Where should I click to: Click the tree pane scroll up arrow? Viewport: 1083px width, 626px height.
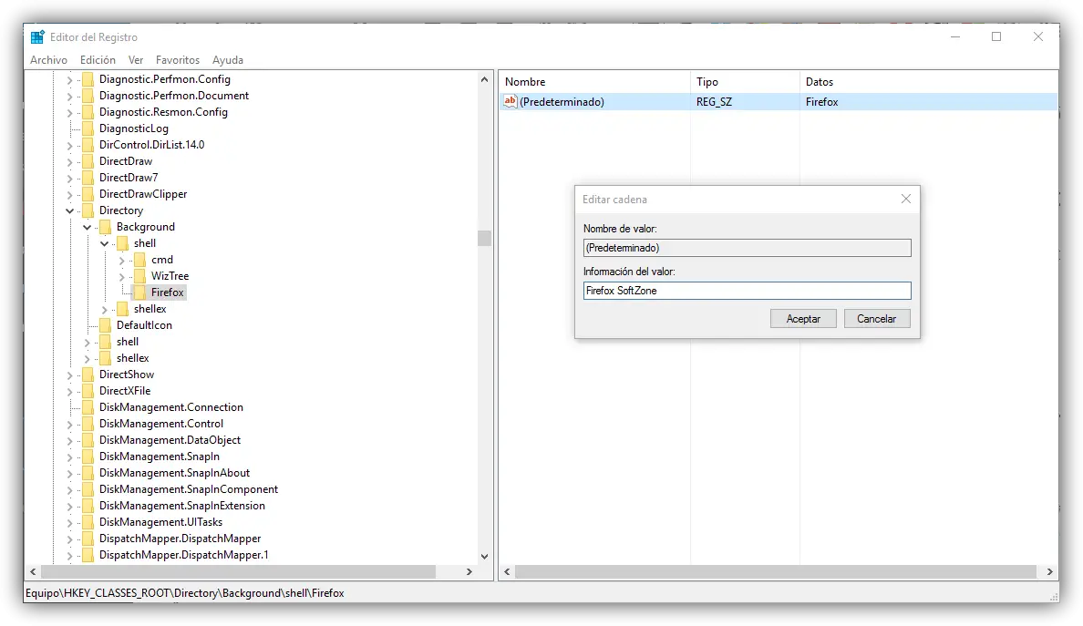click(484, 80)
